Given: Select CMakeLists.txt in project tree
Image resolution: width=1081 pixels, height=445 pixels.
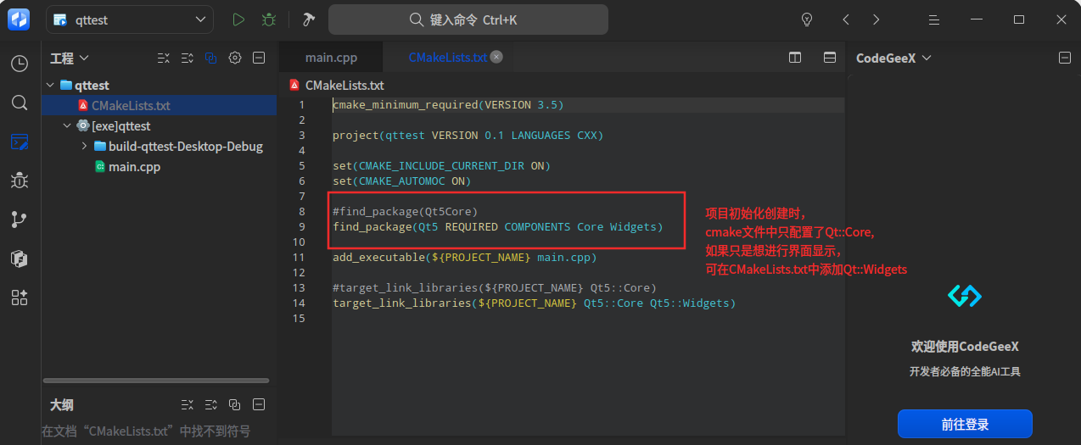Looking at the screenshot, I should click(x=160, y=106).
